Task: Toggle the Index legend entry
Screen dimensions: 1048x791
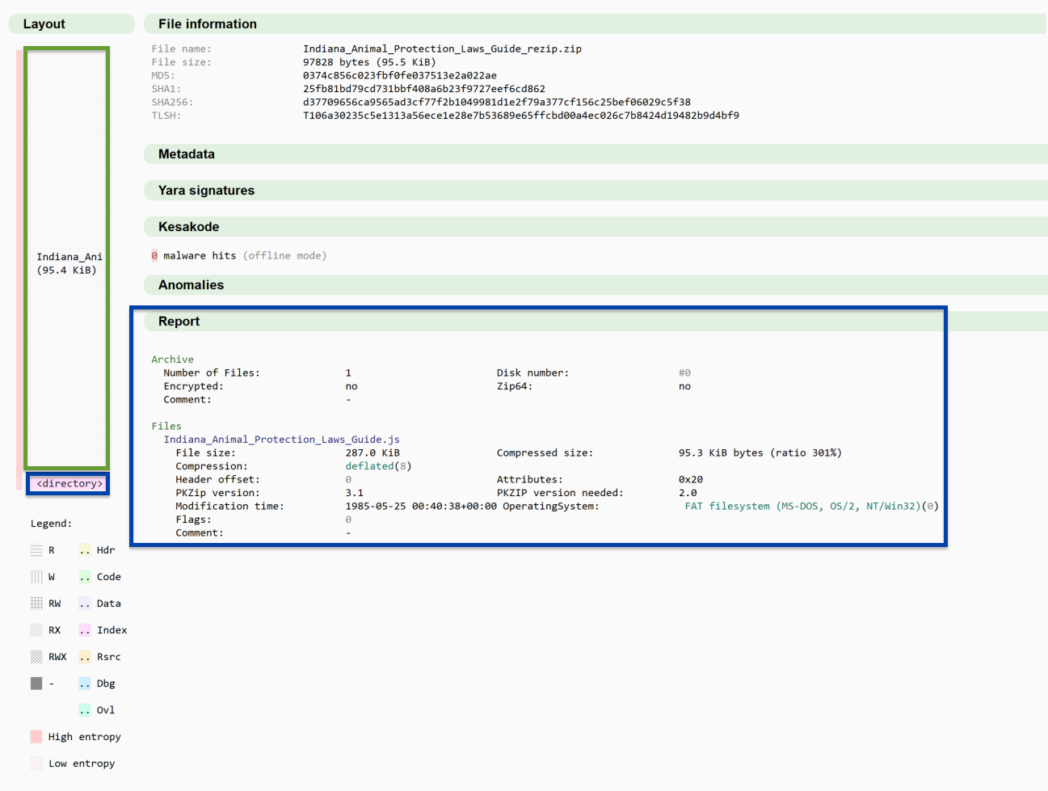Action: point(83,629)
